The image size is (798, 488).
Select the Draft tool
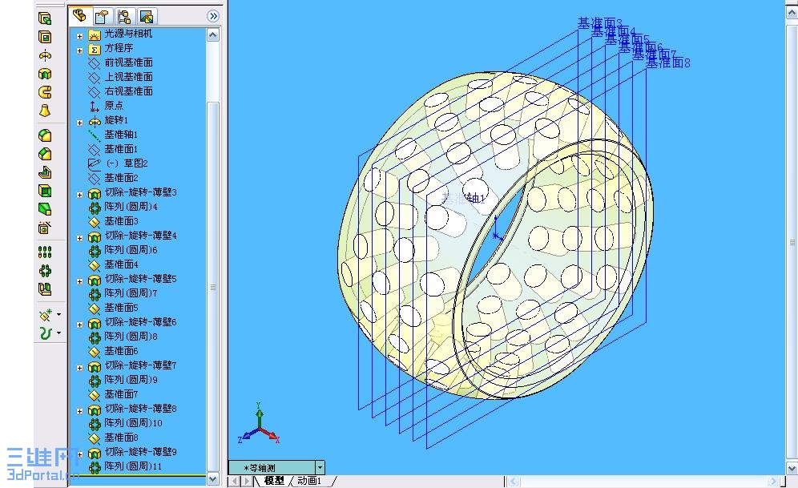(x=45, y=209)
